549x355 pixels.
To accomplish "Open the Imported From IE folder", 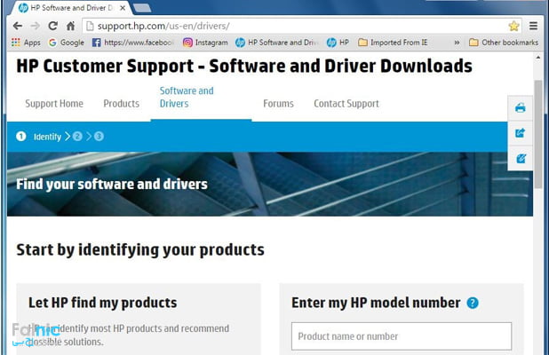I will 396,42.
